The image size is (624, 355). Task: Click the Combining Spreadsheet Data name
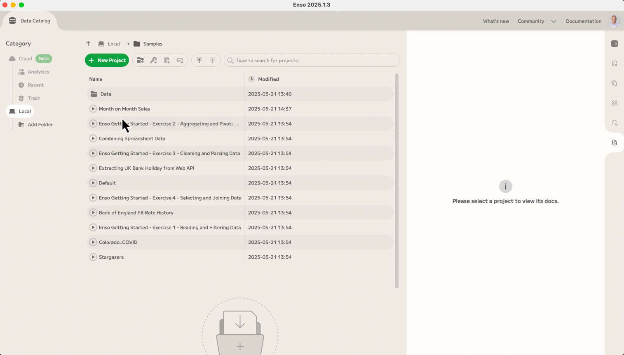[132, 138]
